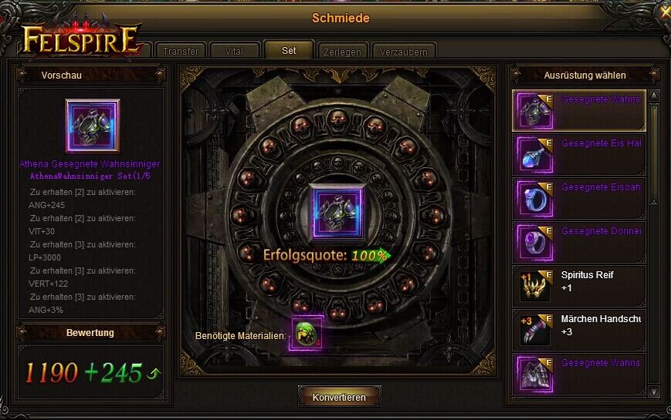This screenshot has width=671, height=420.
Task: Pick the last Gesegnete Wahnsinniger robe entry
Action: [578, 375]
